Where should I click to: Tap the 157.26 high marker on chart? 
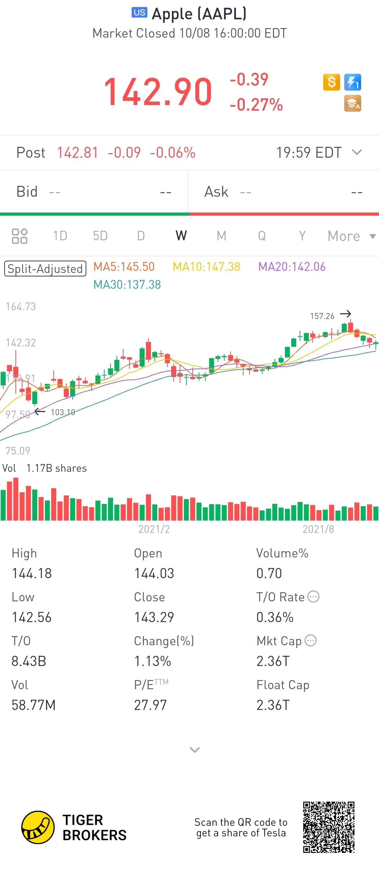pos(322,316)
